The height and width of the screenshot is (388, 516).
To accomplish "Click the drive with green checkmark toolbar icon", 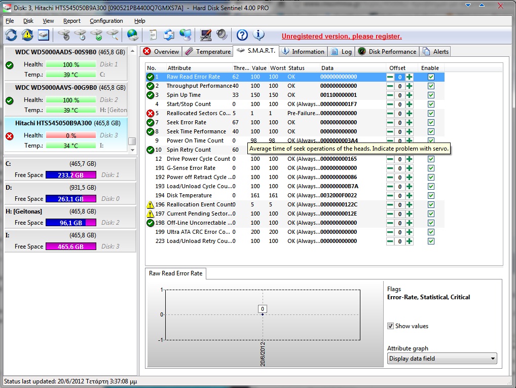I will (x=96, y=35).
